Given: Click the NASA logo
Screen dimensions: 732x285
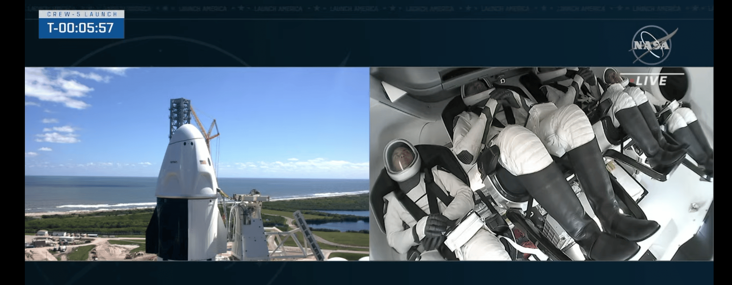Looking at the screenshot, I should click(653, 45).
